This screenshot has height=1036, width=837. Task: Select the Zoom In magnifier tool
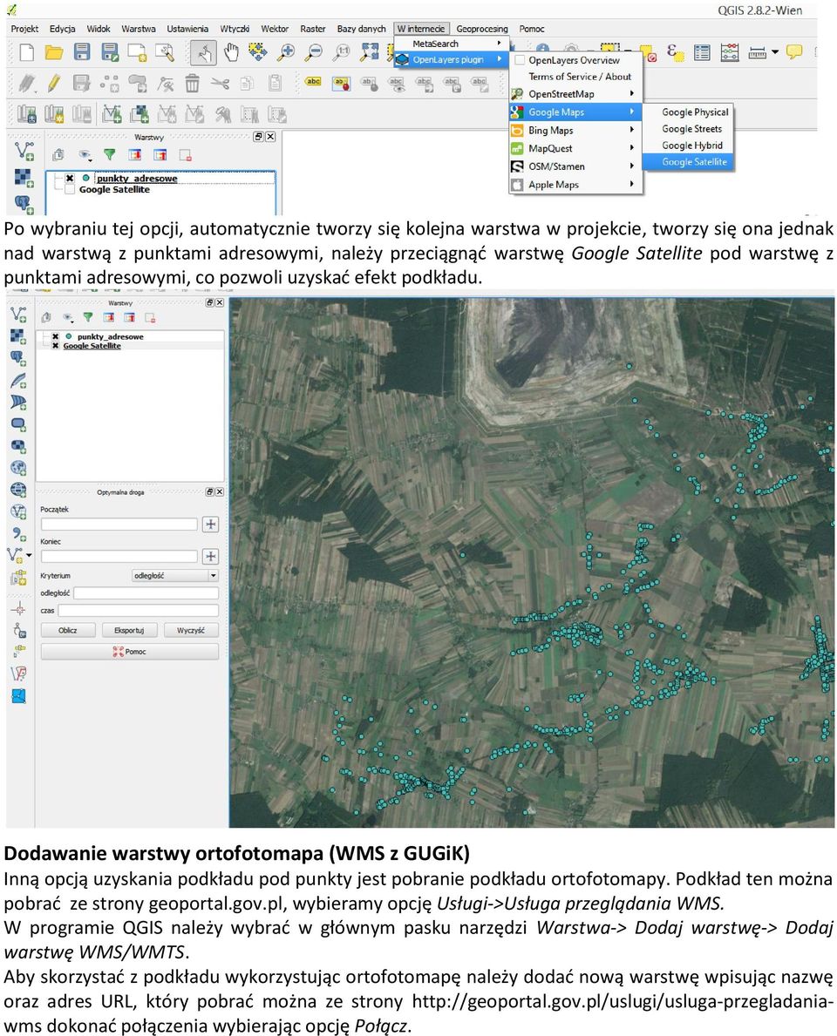click(x=286, y=52)
